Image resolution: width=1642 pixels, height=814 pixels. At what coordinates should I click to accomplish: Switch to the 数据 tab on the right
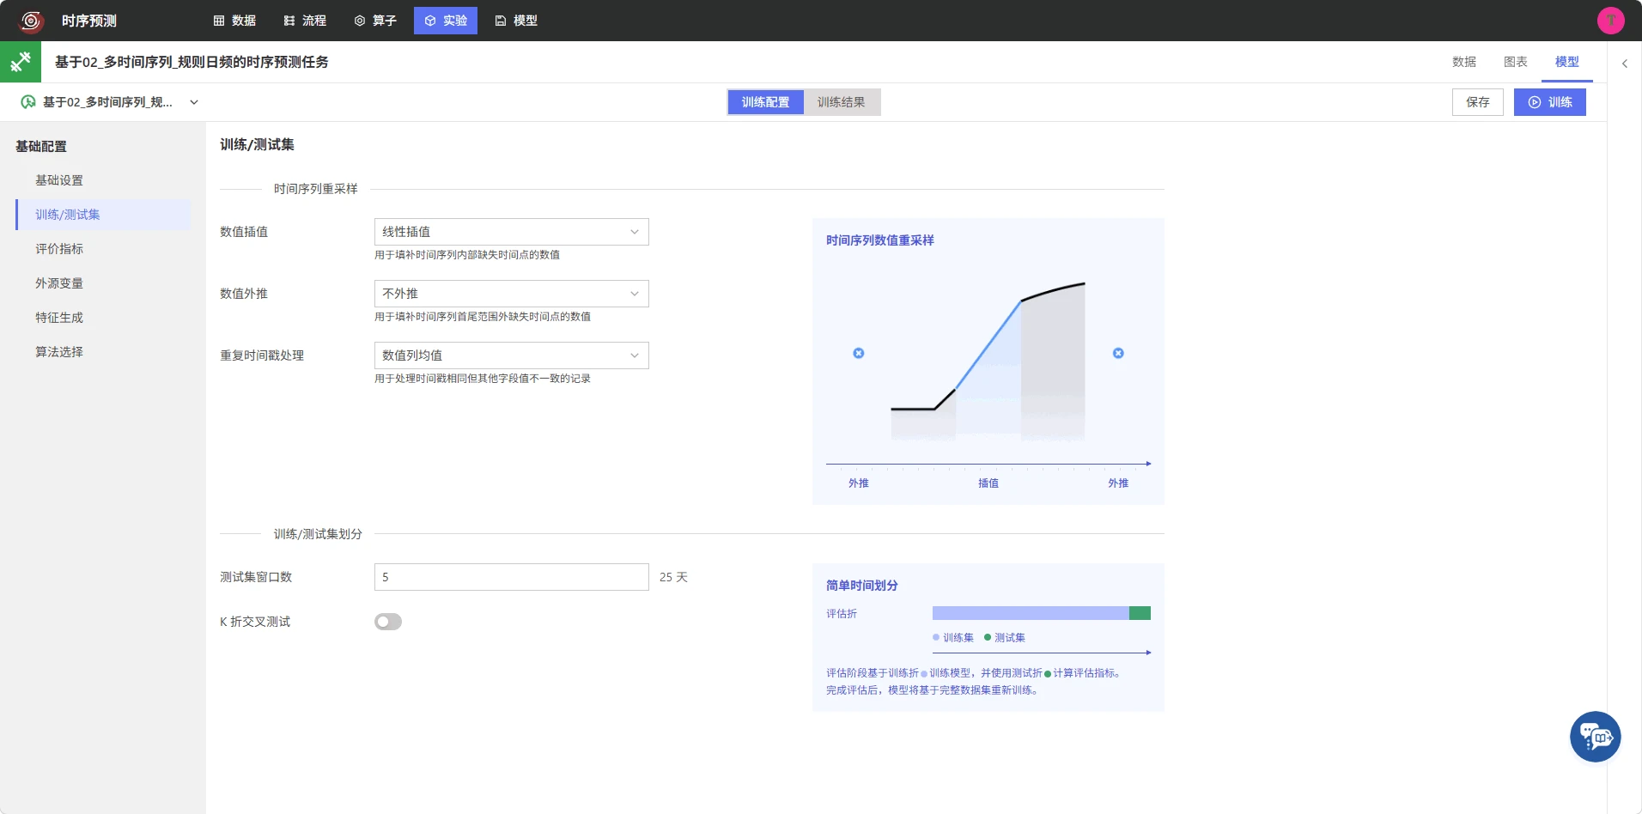(1463, 62)
